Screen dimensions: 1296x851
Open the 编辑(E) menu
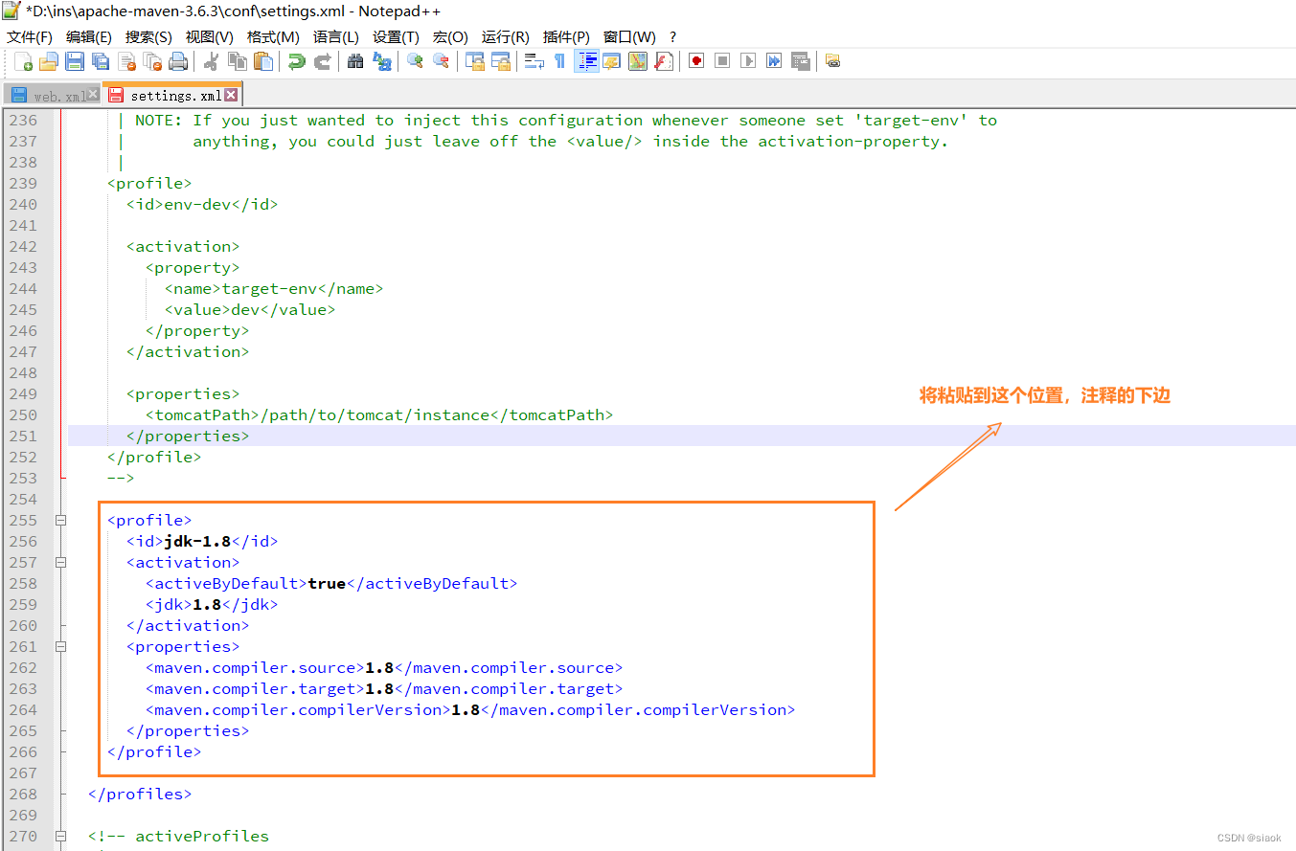[x=88, y=37]
